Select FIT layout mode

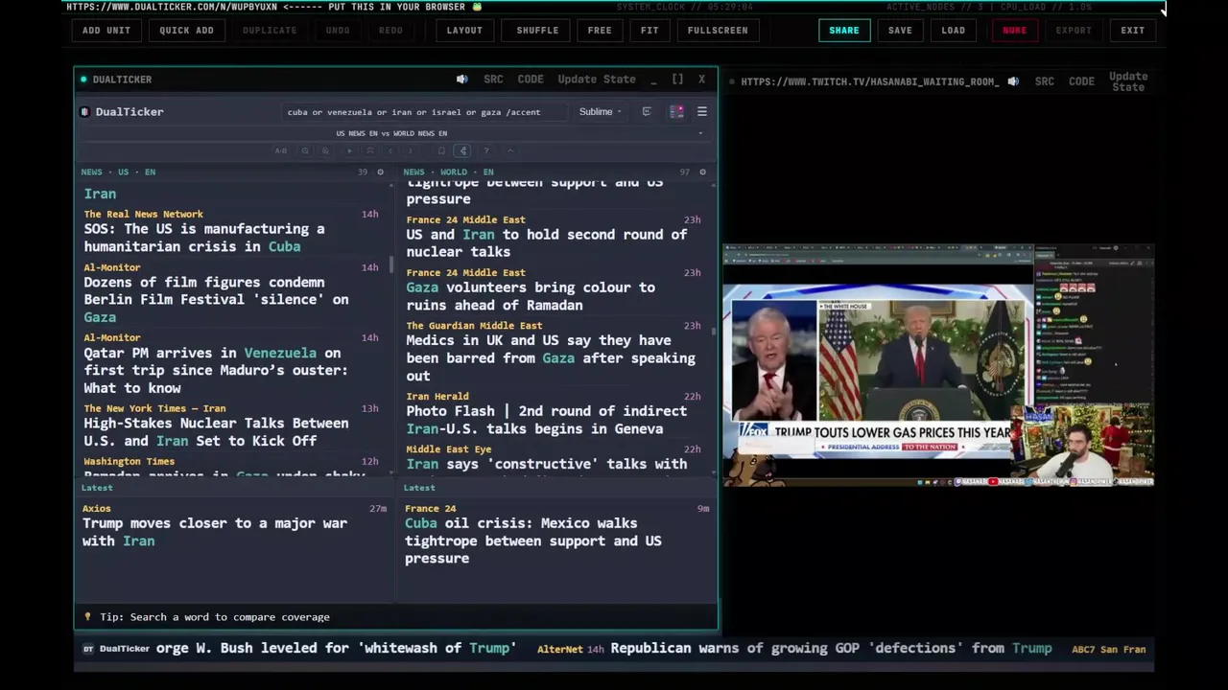pos(649,30)
